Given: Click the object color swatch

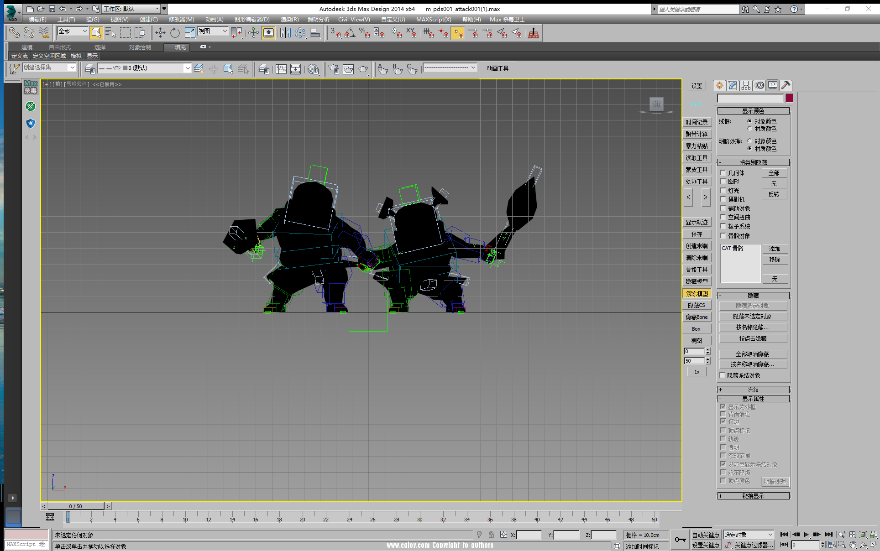Looking at the screenshot, I should click(x=789, y=98).
